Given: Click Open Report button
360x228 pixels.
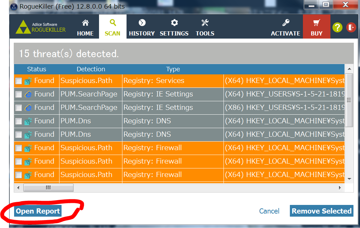Looking at the screenshot, I should (38, 211).
